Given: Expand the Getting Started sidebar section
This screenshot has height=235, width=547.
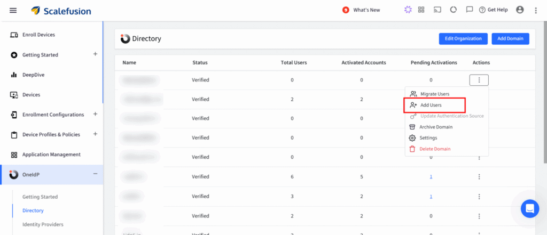Looking at the screenshot, I should coord(95,54).
